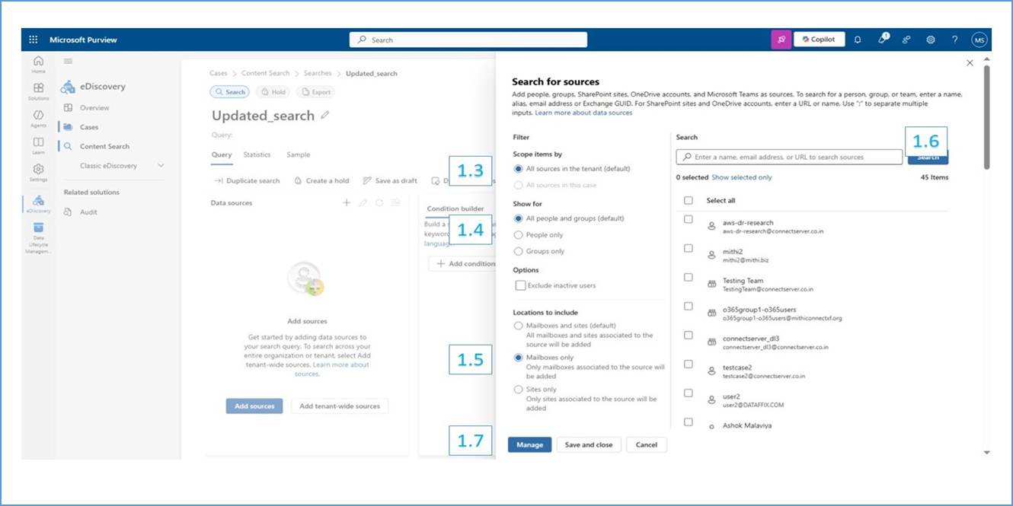Click the edit pencil beside Updated_search
Screen dimensions: 1013x506
click(x=325, y=115)
